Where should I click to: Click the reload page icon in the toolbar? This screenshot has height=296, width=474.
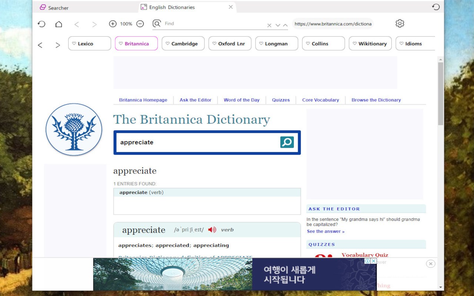pos(41,24)
